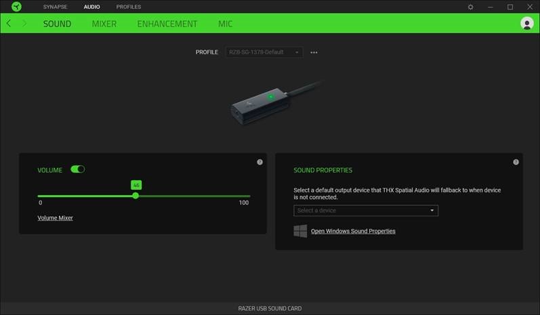Open the Mic subtab
This screenshot has height=315, width=540.
[225, 24]
